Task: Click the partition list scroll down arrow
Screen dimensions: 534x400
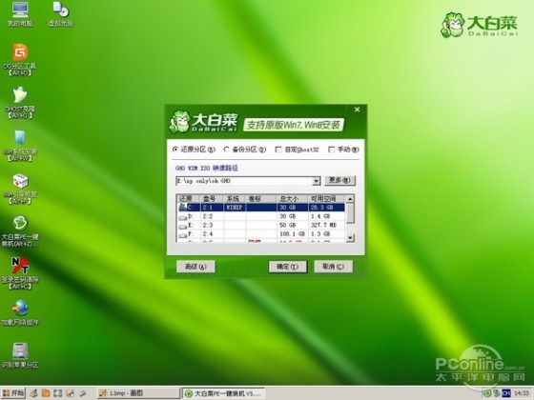Action: pyautogui.click(x=350, y=238)
